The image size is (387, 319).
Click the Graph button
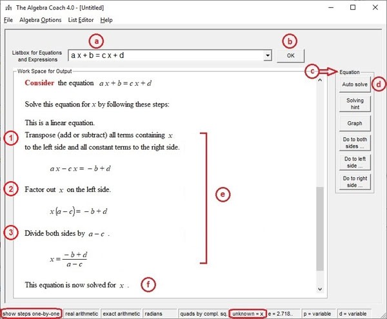point(355,124)
